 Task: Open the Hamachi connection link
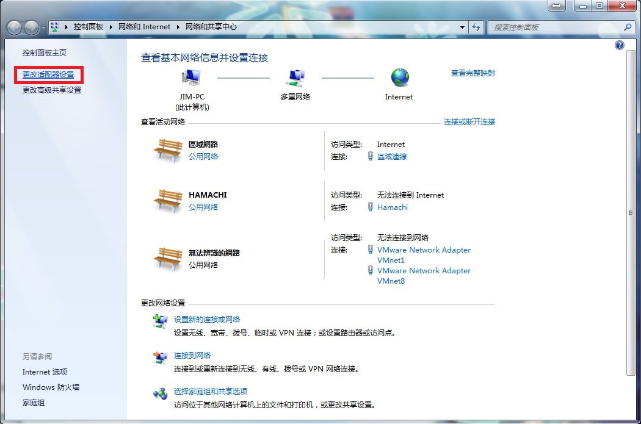(393, 207)
